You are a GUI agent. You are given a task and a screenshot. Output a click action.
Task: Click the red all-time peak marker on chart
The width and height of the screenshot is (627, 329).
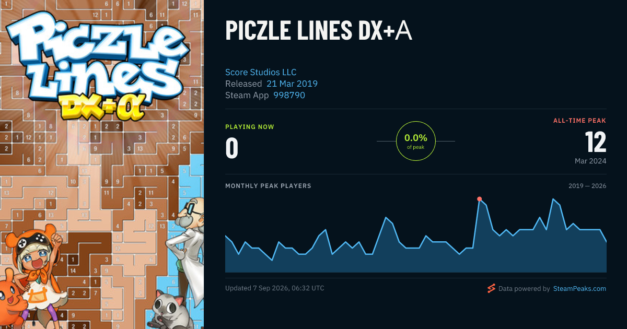[479, 199]
